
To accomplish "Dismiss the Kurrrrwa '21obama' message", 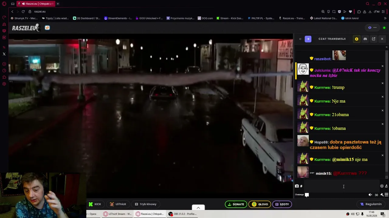I will pyautogui.click(x=383, y=111).
